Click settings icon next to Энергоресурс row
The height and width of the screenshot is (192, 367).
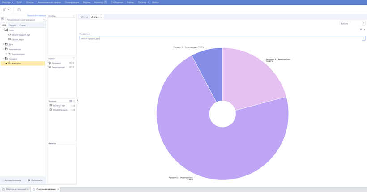70,67
